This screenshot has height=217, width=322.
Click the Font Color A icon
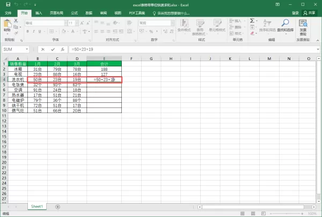72,32
